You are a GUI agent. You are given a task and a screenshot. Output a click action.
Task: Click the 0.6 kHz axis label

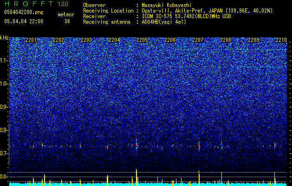pos(4,177)
